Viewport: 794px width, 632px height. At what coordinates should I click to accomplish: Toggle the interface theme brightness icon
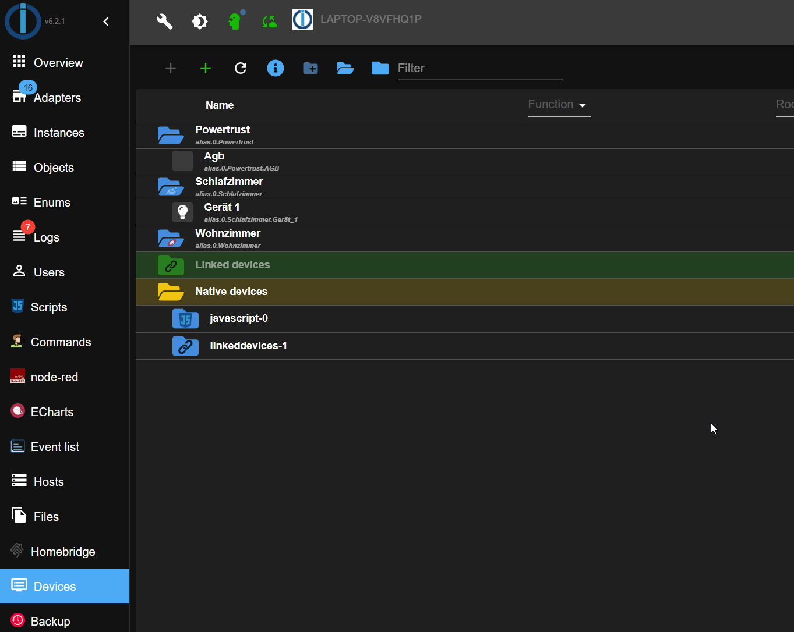click(200, 21)
